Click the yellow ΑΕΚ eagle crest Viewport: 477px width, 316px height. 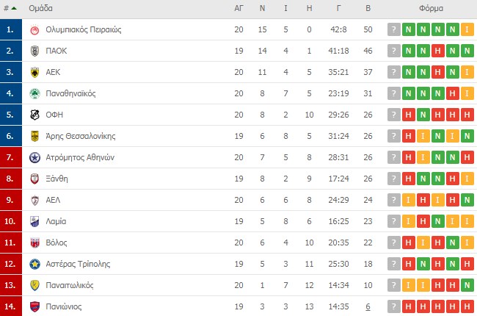point(34,72)
